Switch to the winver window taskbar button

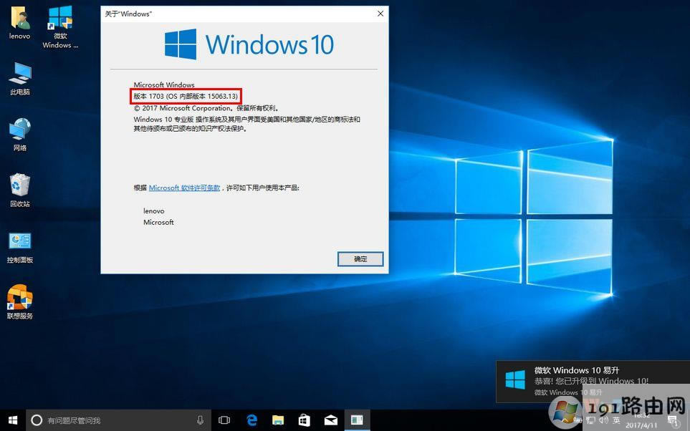pyautogui.click(x=356, y=420)
